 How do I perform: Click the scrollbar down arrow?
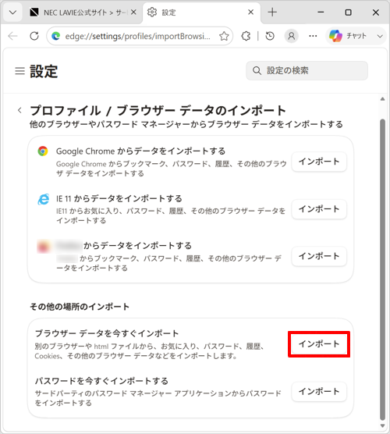tap(382, 425)
